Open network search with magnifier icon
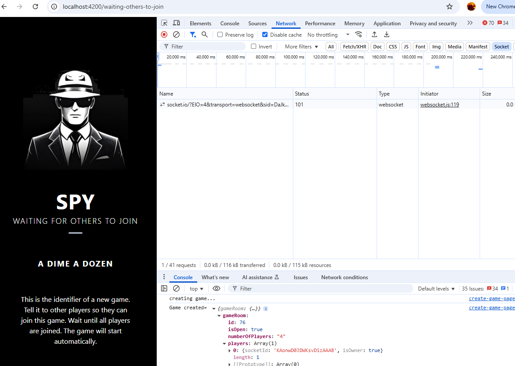 205,34
